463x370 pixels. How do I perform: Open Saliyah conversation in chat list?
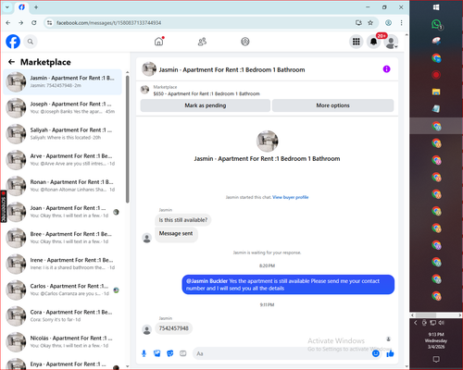(63, 134)
